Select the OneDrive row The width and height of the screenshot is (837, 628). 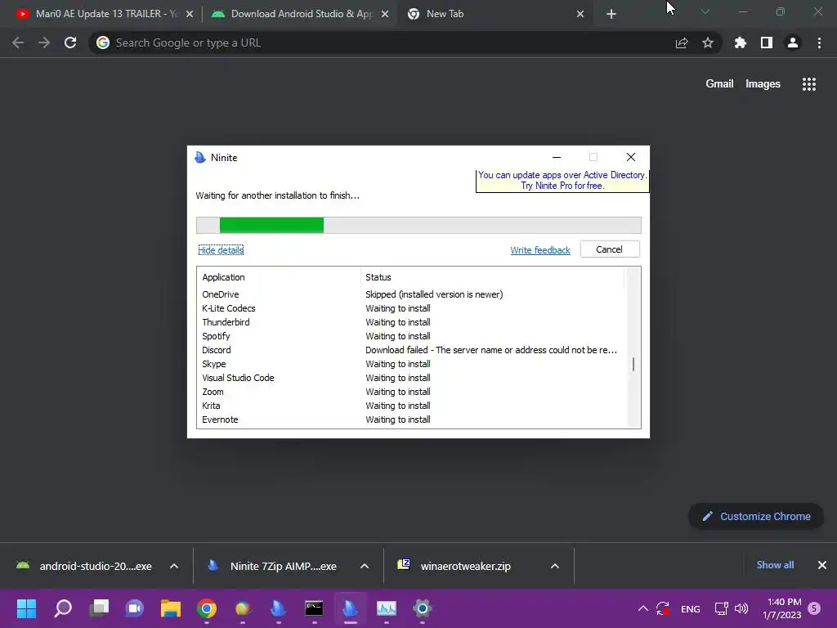point(411,294)
